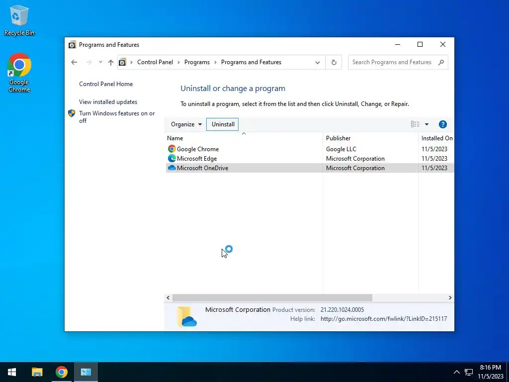The height and width of the screenshot is (382, 509).
Task: Click product version 21.220.1024.0005
Action: pos(342,310)
